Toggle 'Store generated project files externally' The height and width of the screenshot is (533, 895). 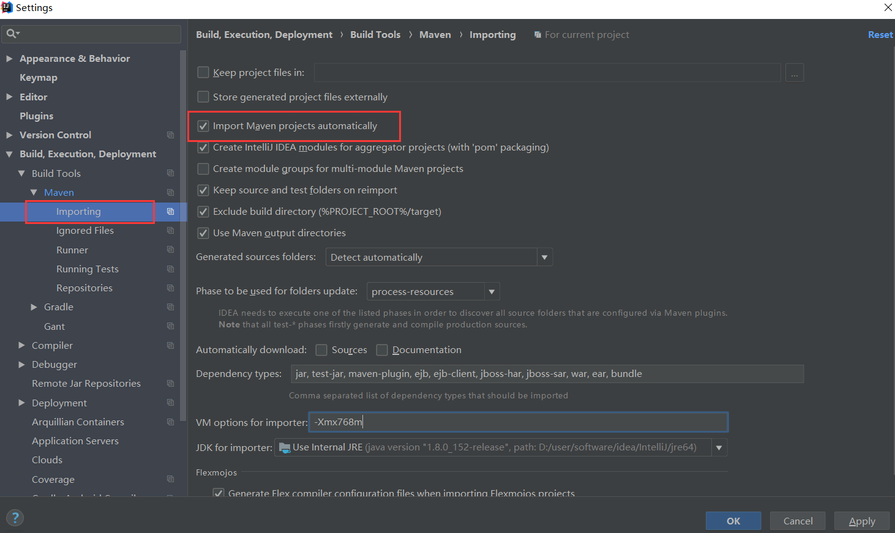pyautogui.click(x=203, y=97)
